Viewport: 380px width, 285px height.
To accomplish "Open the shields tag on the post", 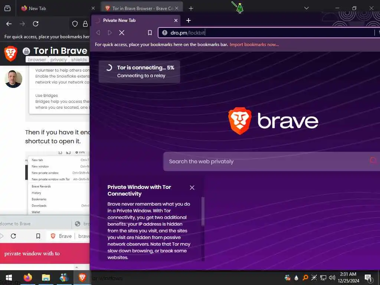I will coord(79,59).
